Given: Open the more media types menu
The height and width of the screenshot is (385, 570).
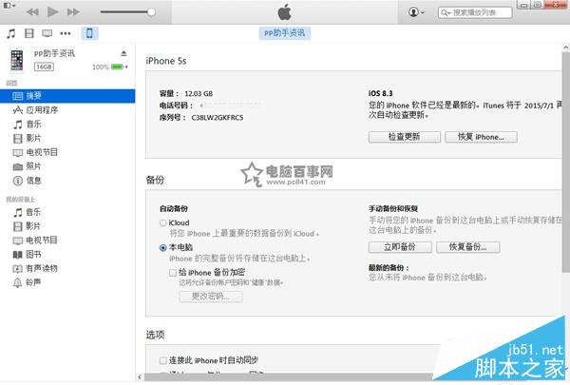Looking at the screenshot, I should [66, 33].
